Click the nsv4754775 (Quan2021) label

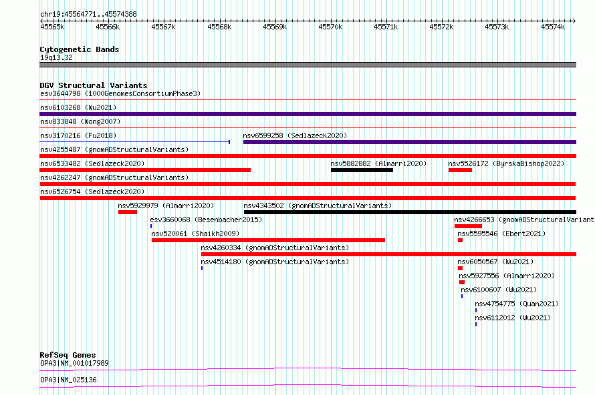tap(517, 304)
